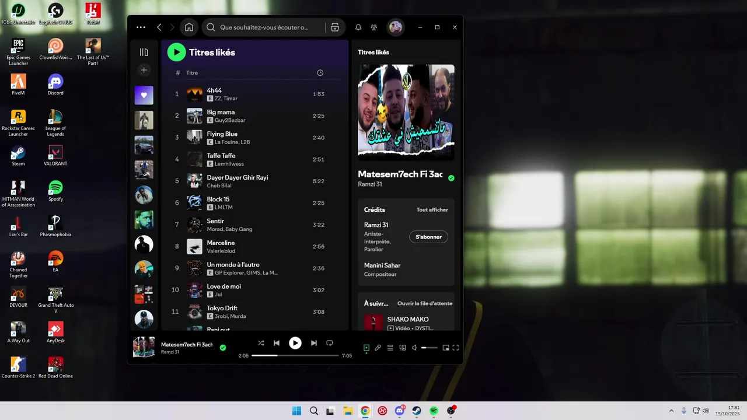Open Chrome from the taskbar

tap(365, 411)
